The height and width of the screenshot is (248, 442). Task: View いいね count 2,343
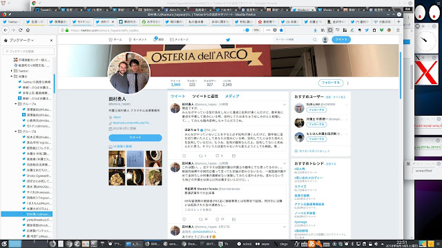click(x=227, y=83)
